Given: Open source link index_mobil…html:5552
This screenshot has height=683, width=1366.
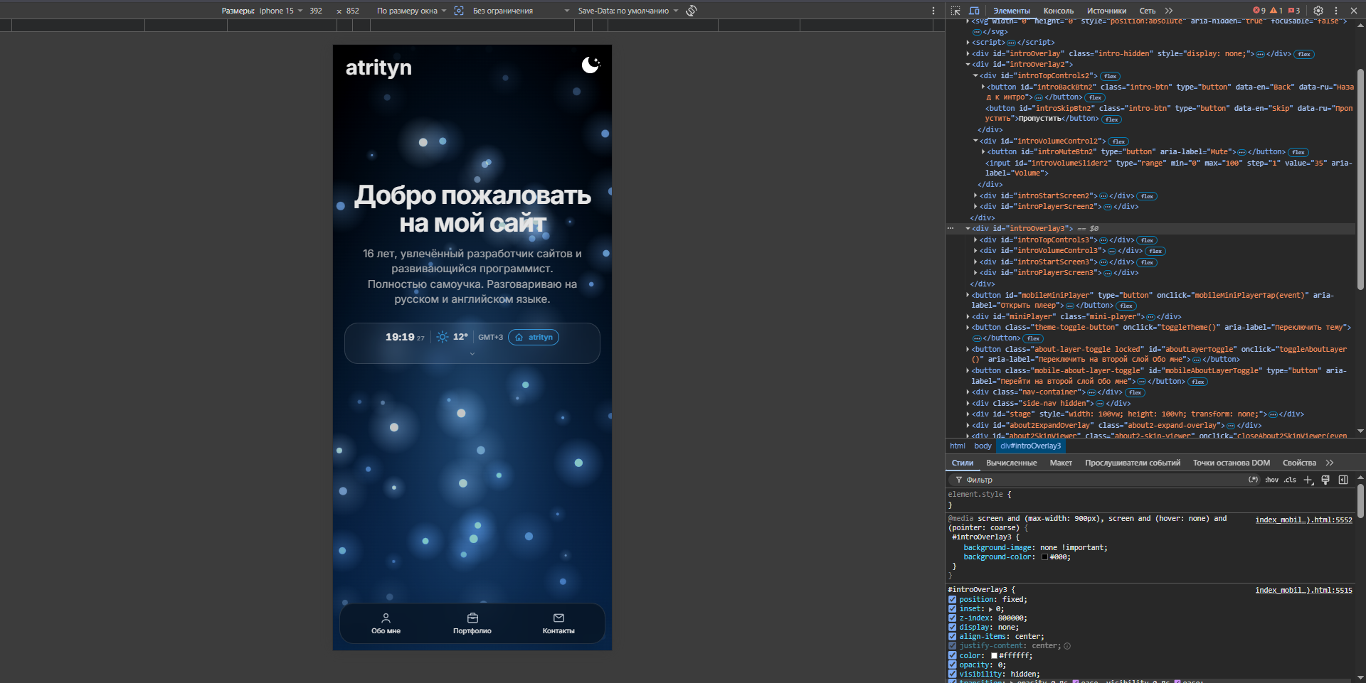Looking at the screenshot, I should (x=1303, y=520).
